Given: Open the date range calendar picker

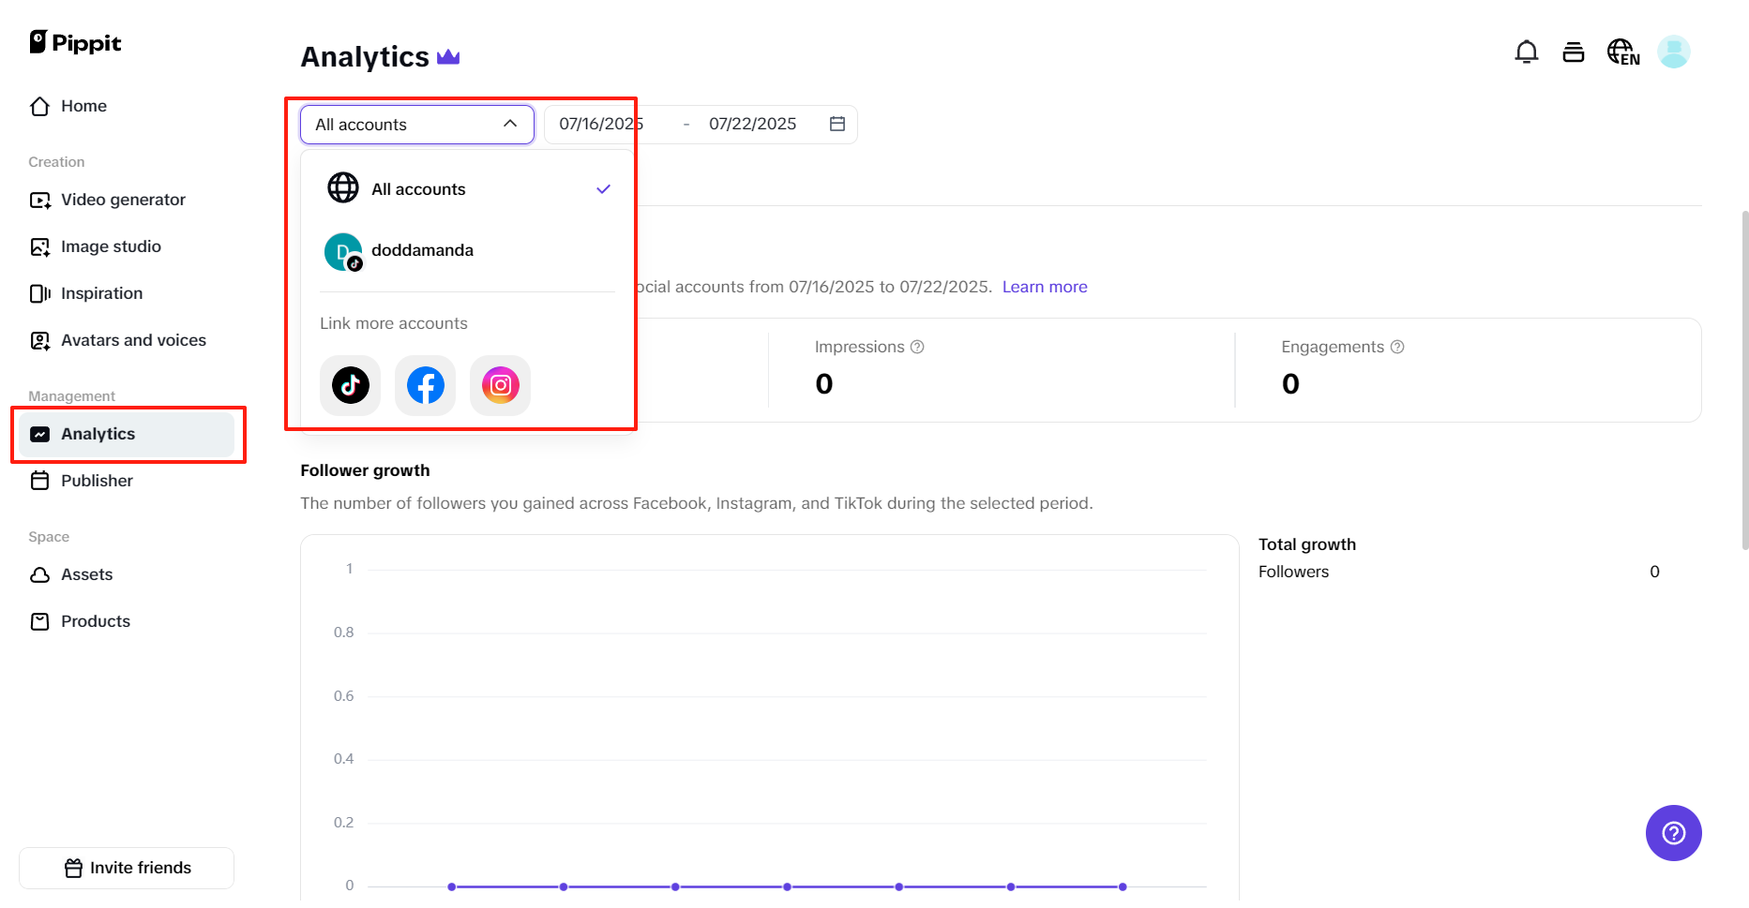Looking at the screenshot, I should click(x=837, y=124).
